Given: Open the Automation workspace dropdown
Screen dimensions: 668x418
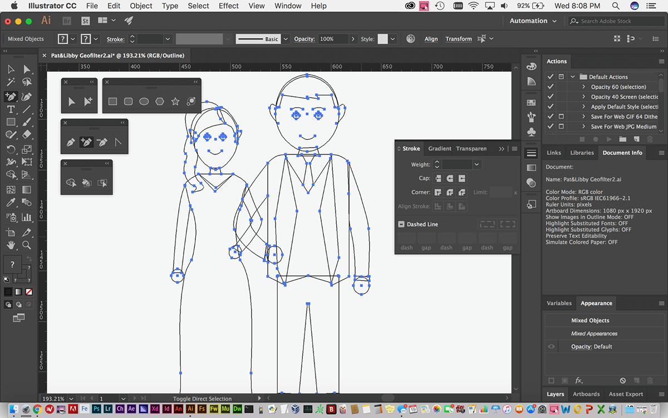Looking at the screenshot, I should [533, 21].
